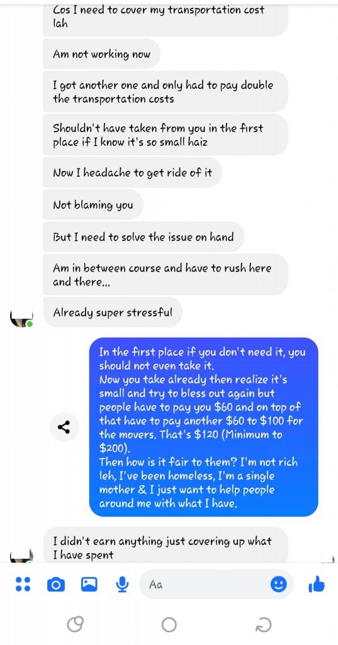338x645 pixels.
Task: Select 'I didn't earn anything' message bubble
Action: pos(166,544)
